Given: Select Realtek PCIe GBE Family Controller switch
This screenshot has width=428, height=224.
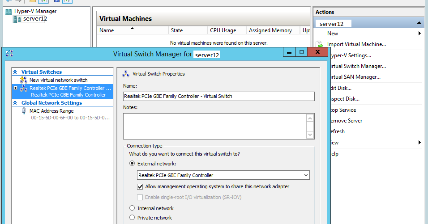Looking at the screenshot, I should [63, 91].
